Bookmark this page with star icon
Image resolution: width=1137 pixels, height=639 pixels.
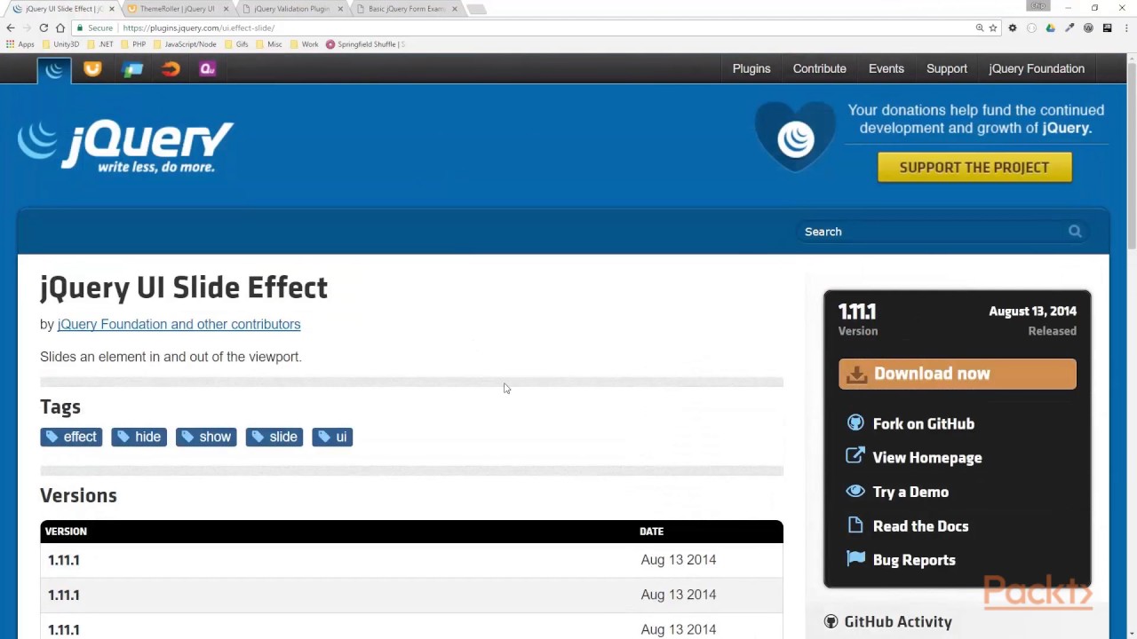(x=993, y=28)
